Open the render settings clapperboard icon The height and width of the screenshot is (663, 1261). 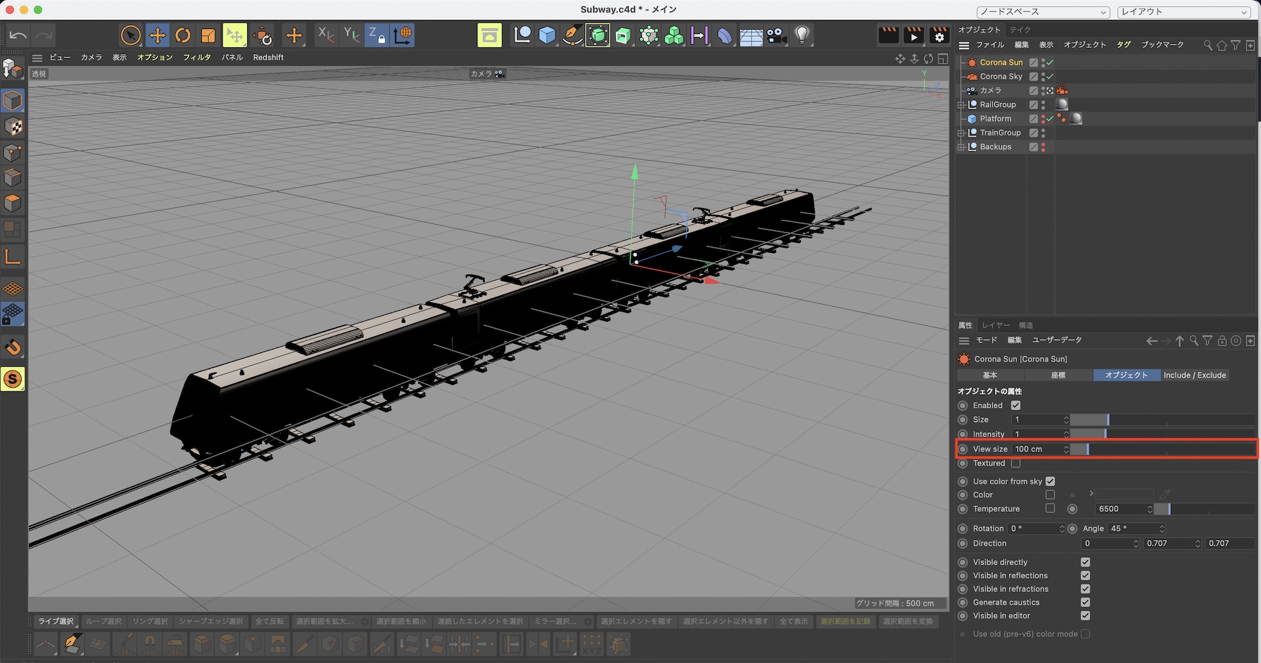click(x=939, y=35)
